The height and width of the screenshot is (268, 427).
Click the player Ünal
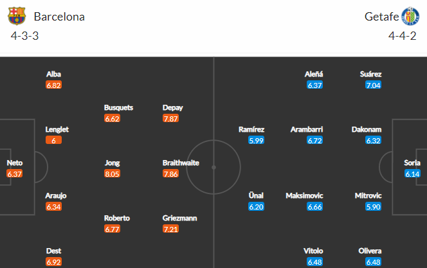[256, 195]
